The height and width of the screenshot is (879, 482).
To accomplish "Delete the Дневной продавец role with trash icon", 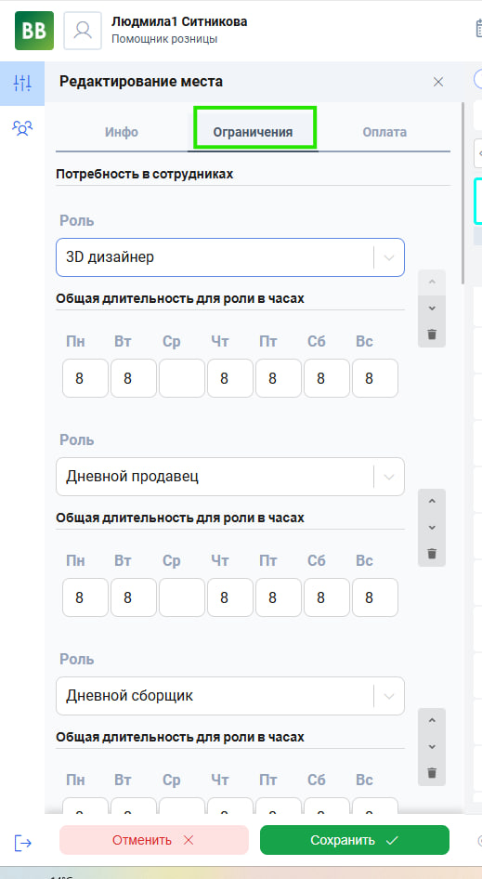I will [x=432, y=554].
